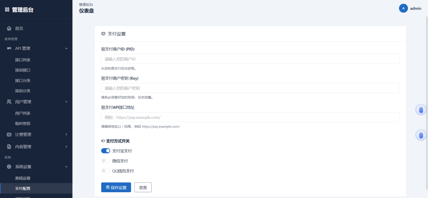
Task: Click the API icon beside API 管理
Action: (x=9, y=48)
